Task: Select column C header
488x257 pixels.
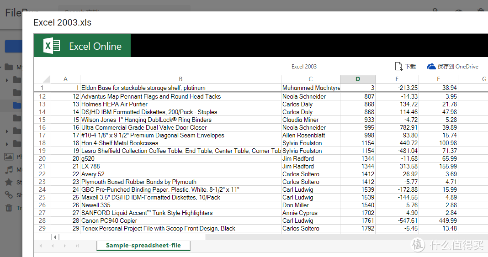Action: [x=311, y=79]
